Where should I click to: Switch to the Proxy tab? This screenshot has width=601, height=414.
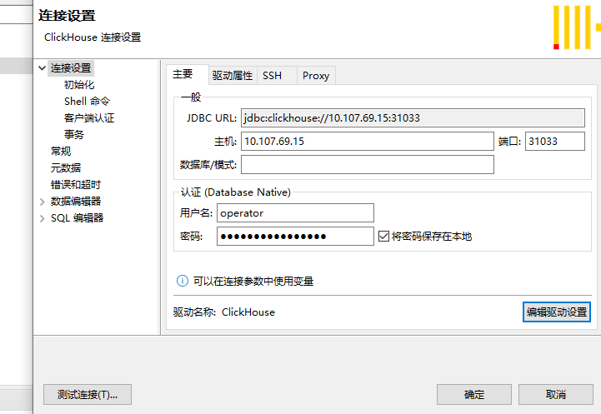click(316, 76)
